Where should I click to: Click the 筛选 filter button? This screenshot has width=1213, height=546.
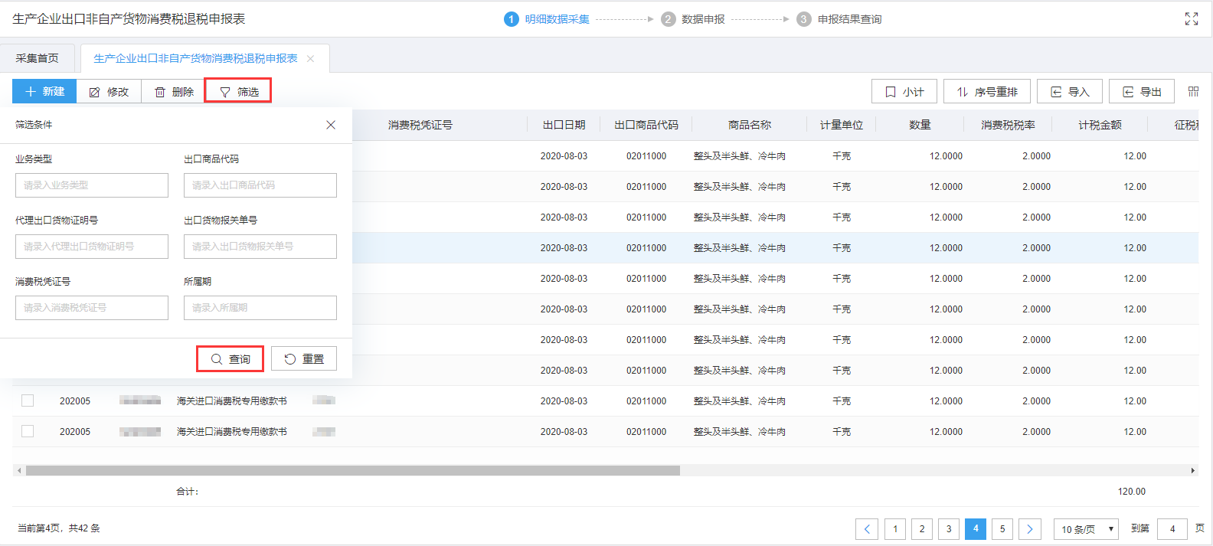click(x=238, y=92)
